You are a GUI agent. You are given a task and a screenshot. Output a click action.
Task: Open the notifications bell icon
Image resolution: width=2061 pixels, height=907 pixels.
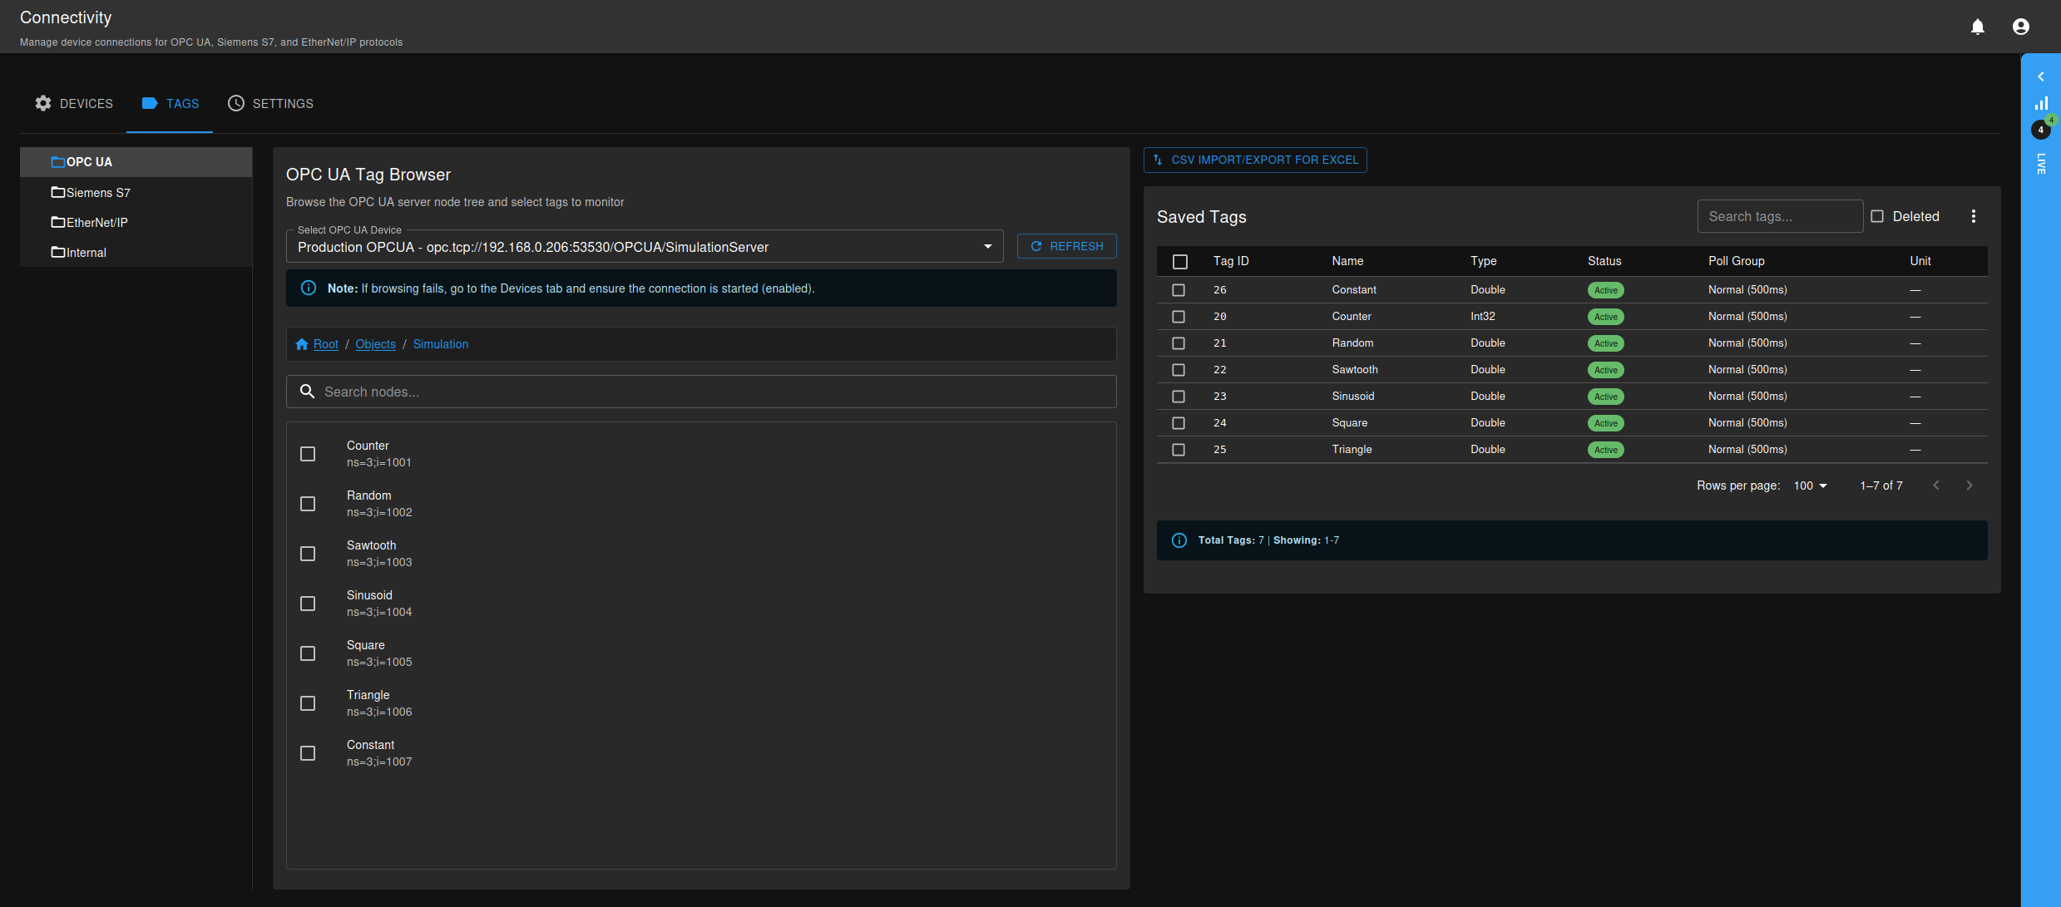(x=1978, y=26)
